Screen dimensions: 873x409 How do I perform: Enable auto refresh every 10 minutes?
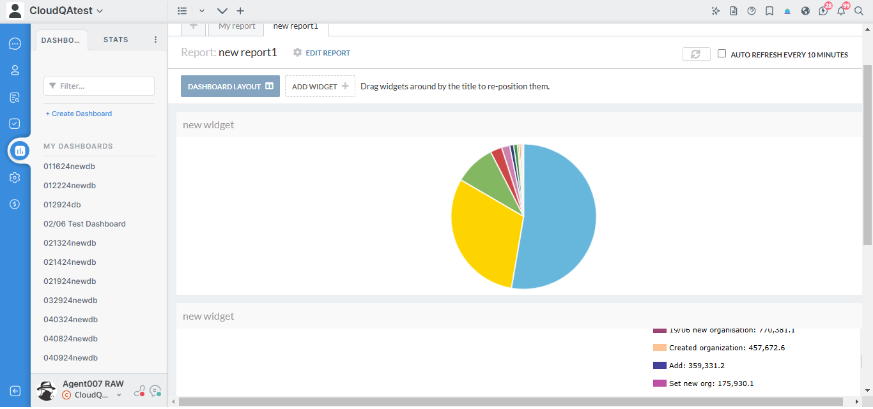722,54
